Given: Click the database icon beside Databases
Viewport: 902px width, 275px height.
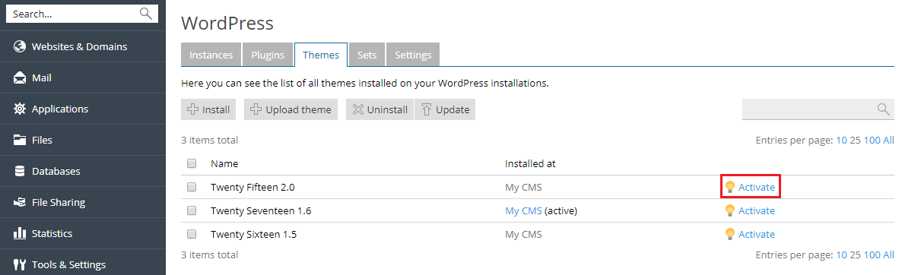Looking at the screenshot, I should [x=20, y=171].
